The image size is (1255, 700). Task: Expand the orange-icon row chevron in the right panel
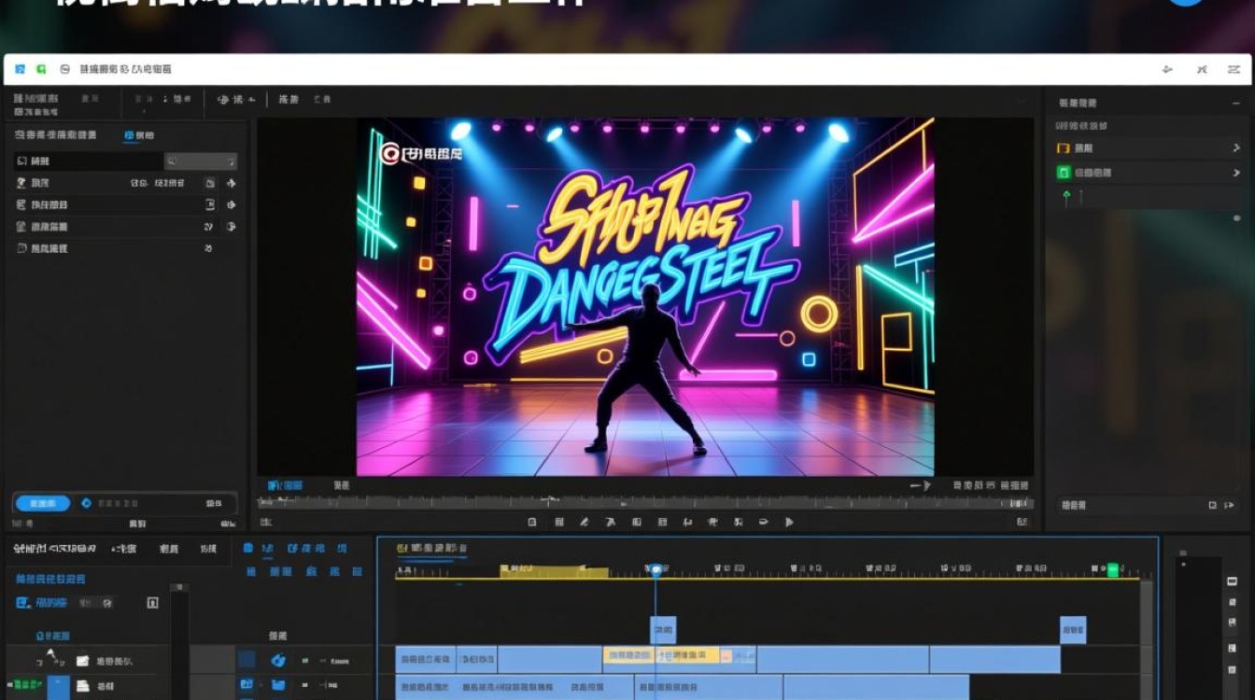point(1236,148)
